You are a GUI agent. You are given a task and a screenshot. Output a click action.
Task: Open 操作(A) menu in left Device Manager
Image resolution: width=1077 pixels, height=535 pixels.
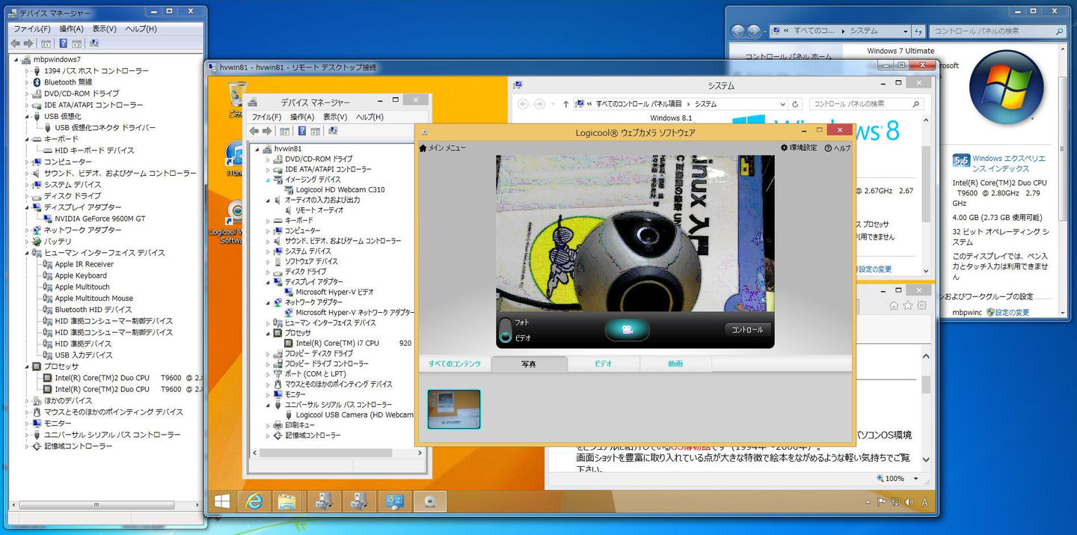pyautogui.click(x=71, y=28)
